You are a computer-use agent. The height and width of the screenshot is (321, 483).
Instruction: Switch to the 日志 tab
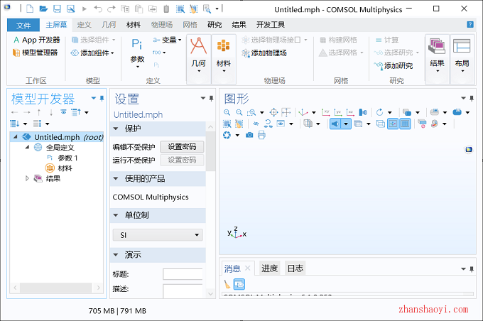pos(295,268)
